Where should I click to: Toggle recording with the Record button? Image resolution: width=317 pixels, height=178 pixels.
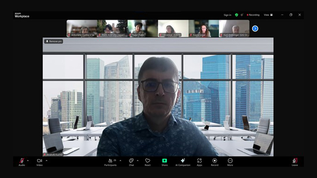(x=215, y=161)
